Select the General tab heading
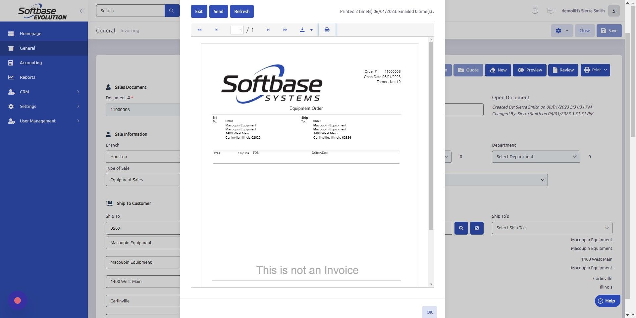Image resolution: width=636 pixels, height=318 pixels. pyautogui.click(x=106, y=30)
